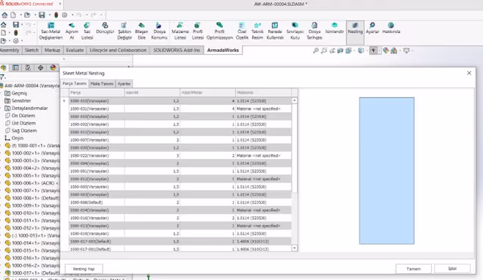The image size is (483, 280).
Task: Choose the Bileşen Ekle tool
Action: pyautogui.click(x=141, y=31)
